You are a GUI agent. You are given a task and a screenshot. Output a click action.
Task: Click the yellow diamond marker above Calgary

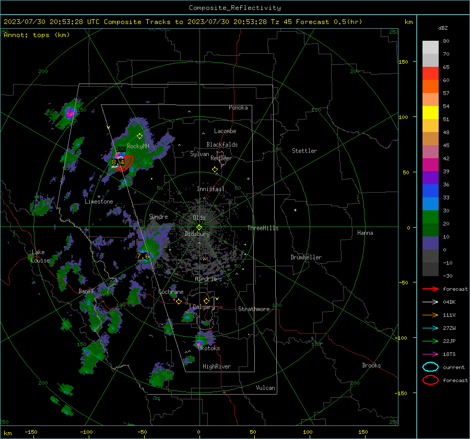(206, 301)
